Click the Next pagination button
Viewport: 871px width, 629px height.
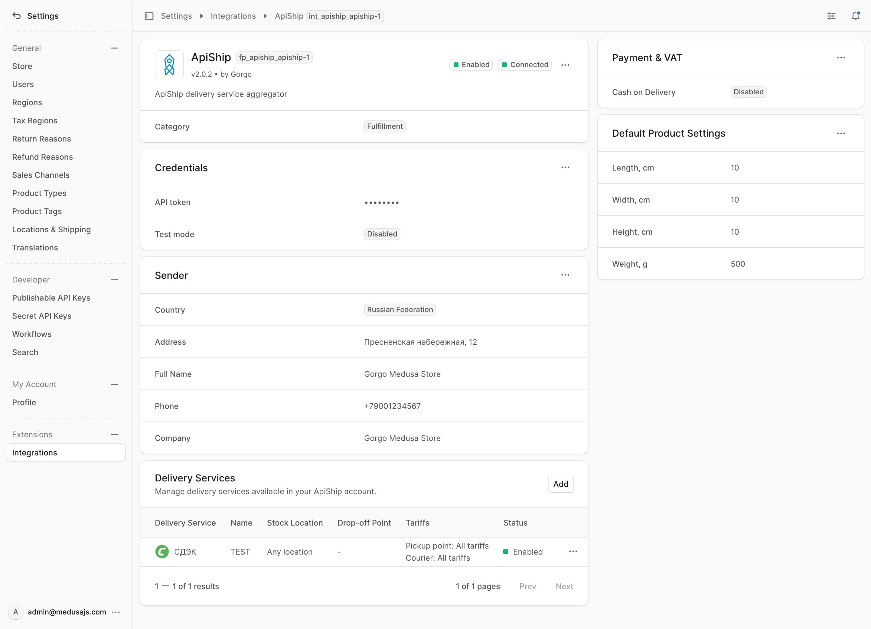(564, 586)
